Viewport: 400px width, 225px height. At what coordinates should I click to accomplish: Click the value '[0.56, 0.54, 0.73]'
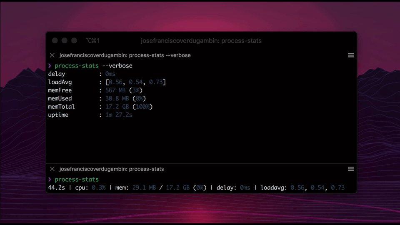[136, 82]
